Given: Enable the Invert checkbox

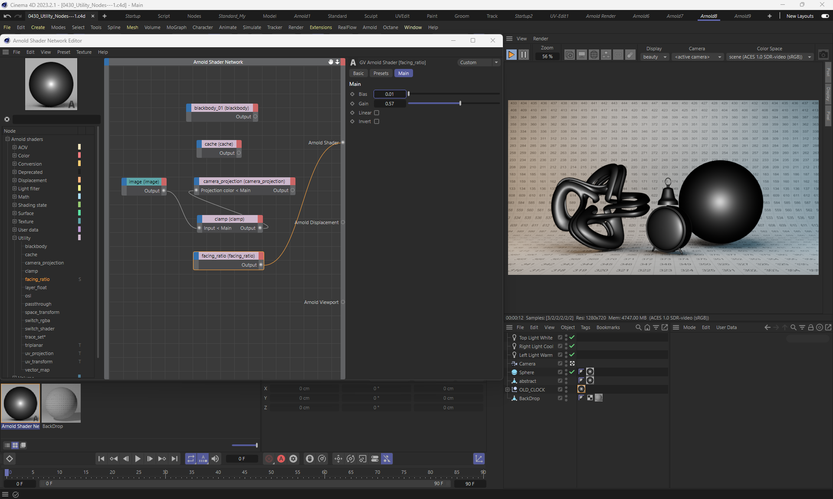Looking at the screenshot, I should click(x=377, y=121).
